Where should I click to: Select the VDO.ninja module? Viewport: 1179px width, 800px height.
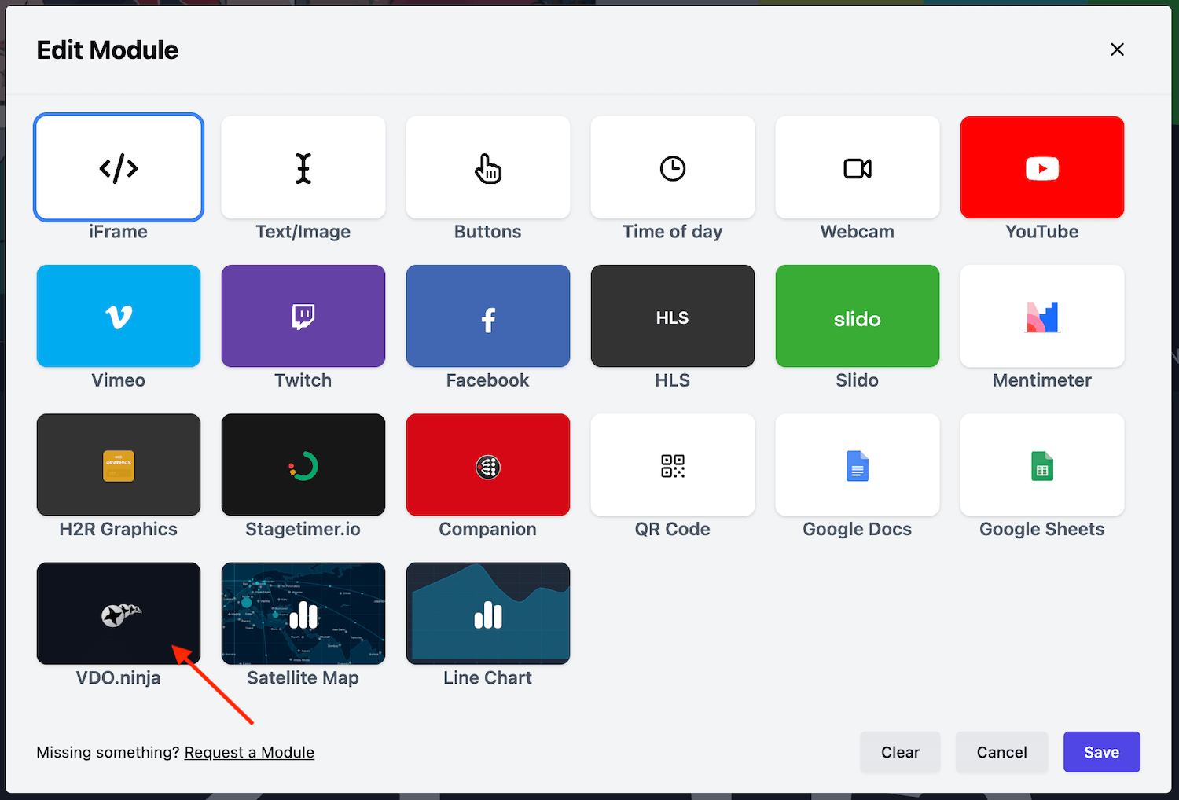[x=118, y=613]
